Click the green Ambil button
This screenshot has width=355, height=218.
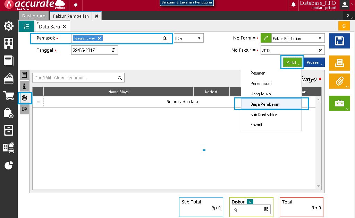click(x=291, y=63)
